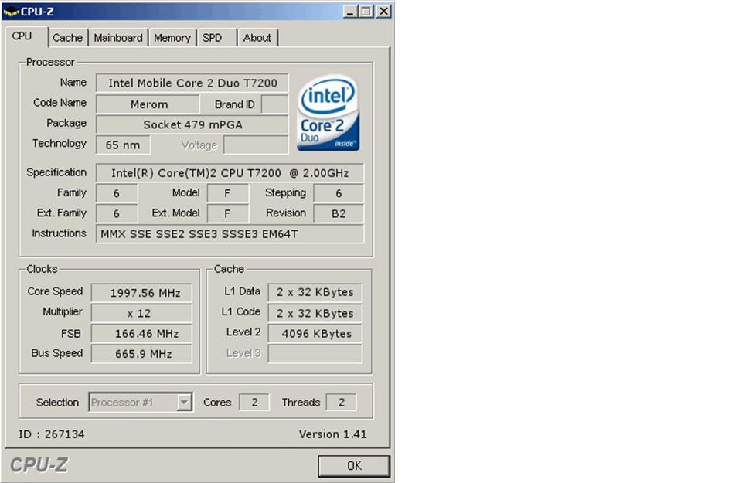Viewport: 742px width, 483px height.
Task: Close the CPU-Z window
Action: [384, 12]
